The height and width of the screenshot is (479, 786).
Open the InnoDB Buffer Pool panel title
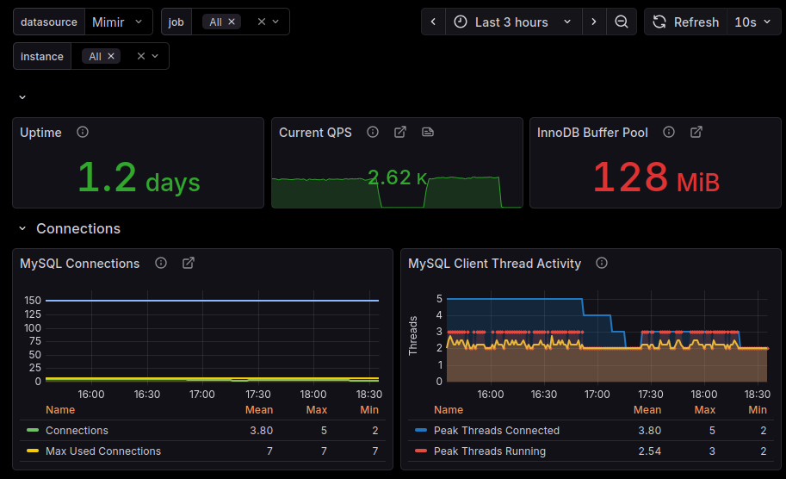[x=592, y=133]
